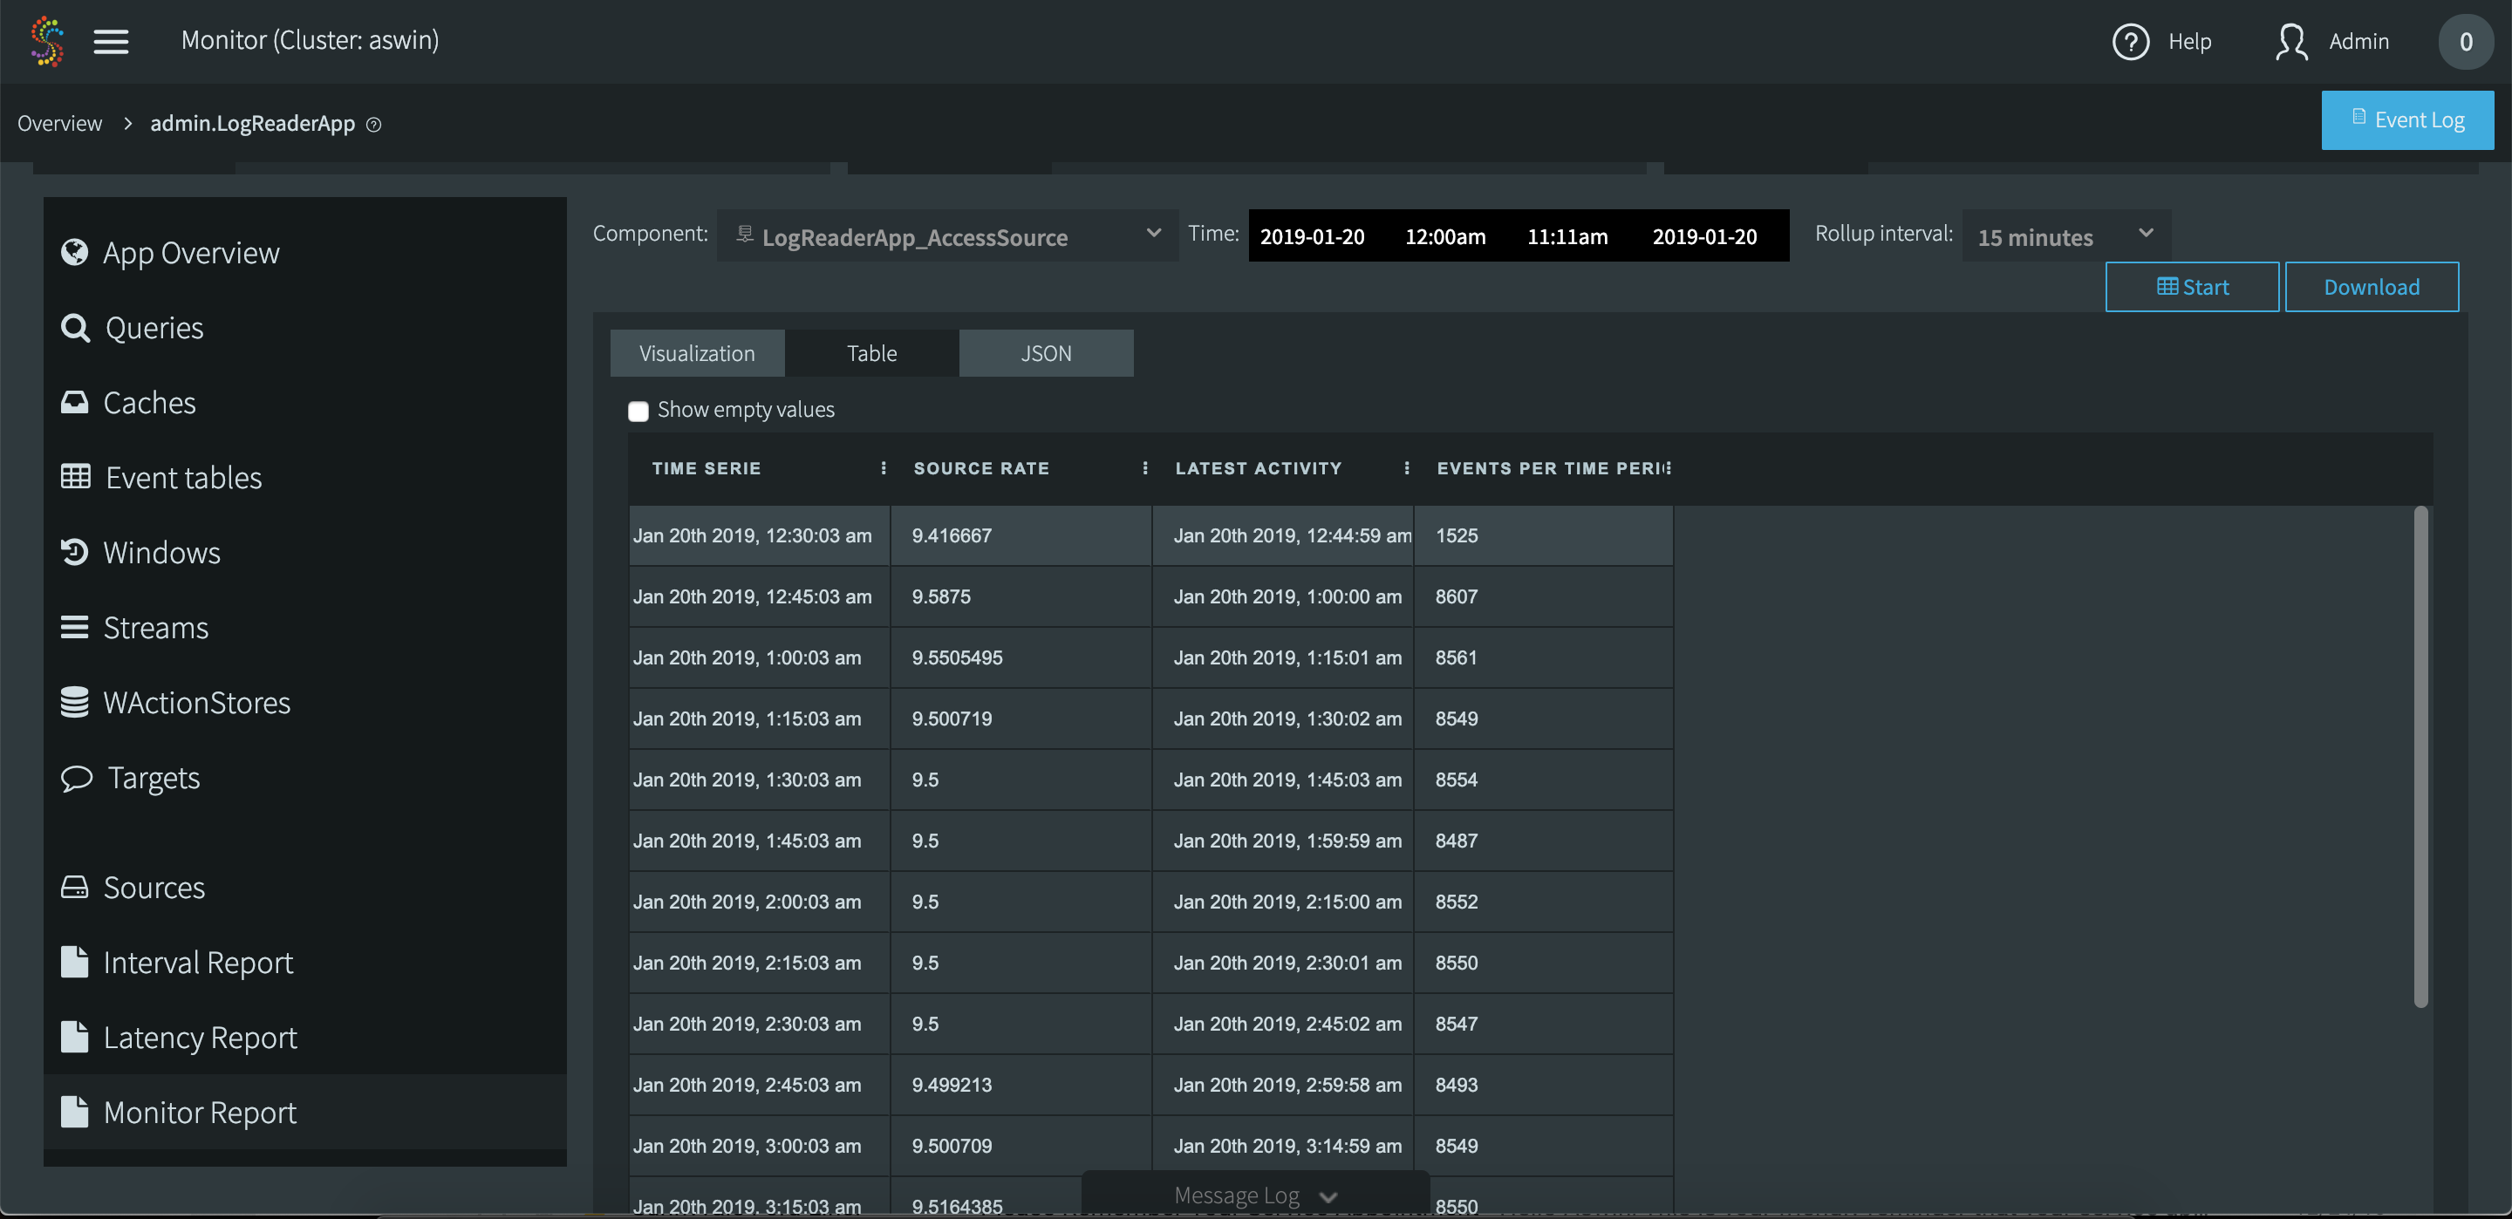Viewport: 2512px width, 1219px height.
Task: Open Queries via magnifier icon
Action: point(75,328)
